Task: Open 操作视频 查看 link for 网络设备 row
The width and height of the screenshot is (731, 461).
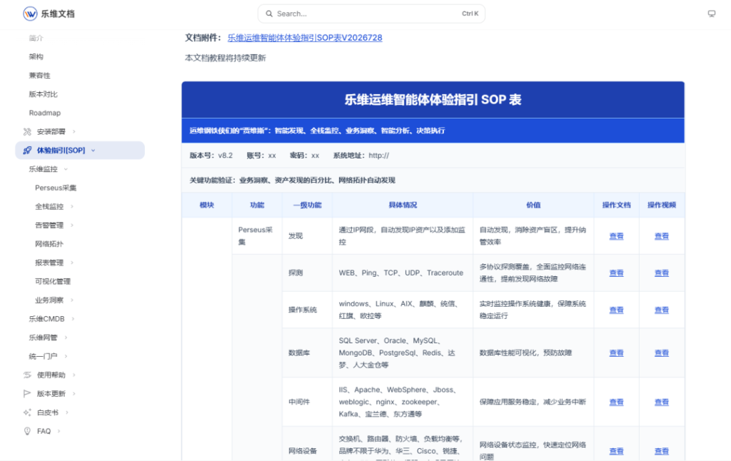Action: [662, 451]
